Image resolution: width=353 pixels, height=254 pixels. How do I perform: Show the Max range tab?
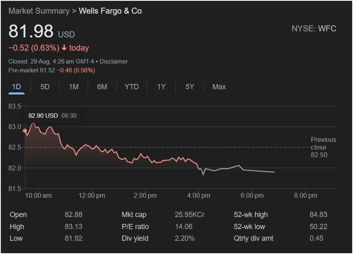[x=219, y=87]
